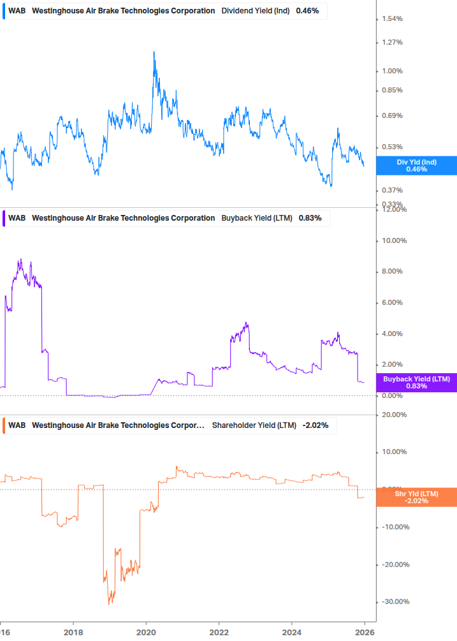Click the 0.83% value in the middle legend
Viewport: 457px width, 641px height.
click(310, 218)
